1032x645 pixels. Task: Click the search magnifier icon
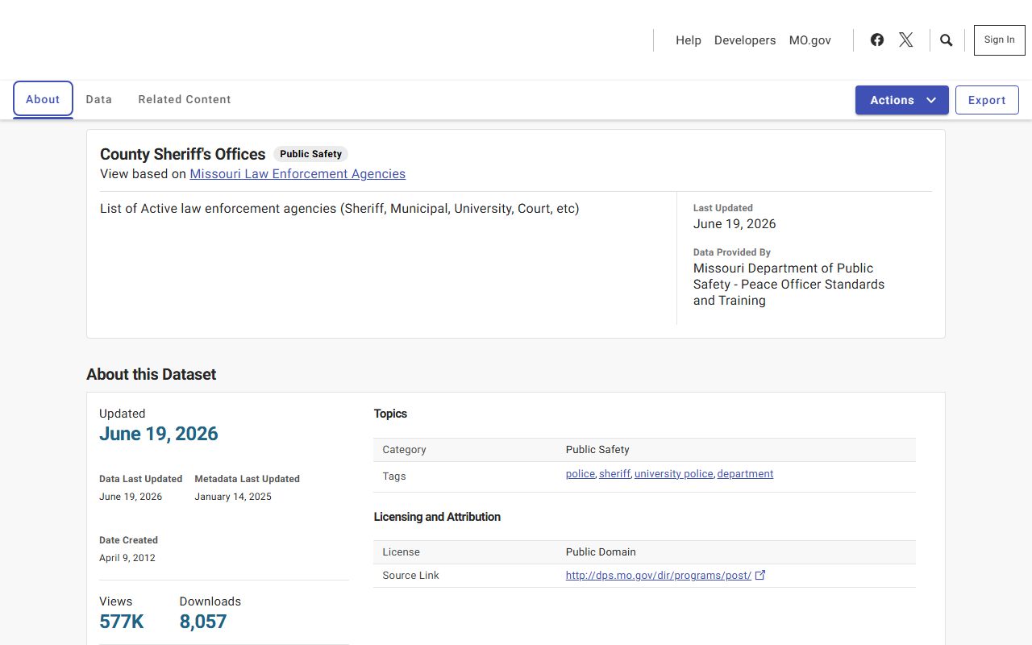tap(947, 40)
